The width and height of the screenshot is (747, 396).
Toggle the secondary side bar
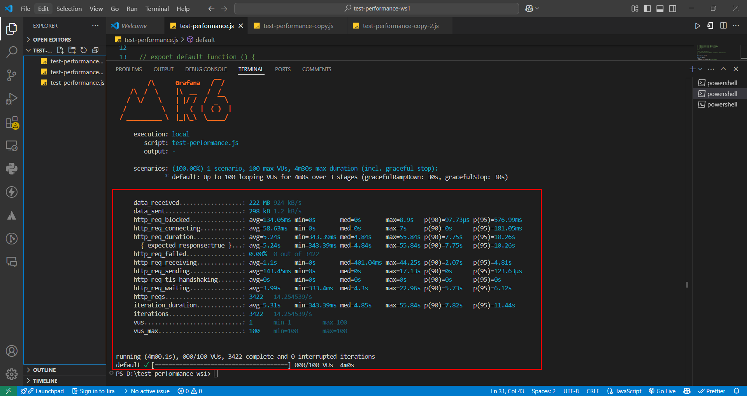tap(673, 9)
